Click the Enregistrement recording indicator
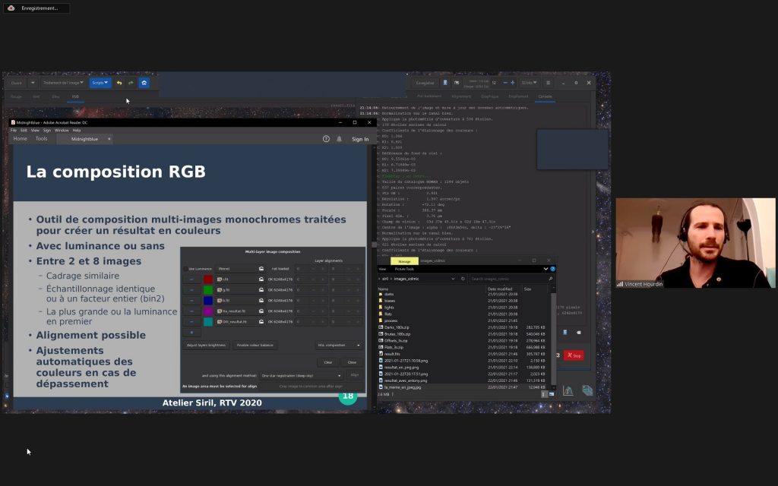 pyautogui.click(x=36, y=8)
